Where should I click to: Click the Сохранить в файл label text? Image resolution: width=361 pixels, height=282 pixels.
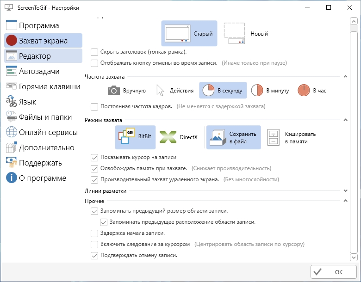pos(243,138)
